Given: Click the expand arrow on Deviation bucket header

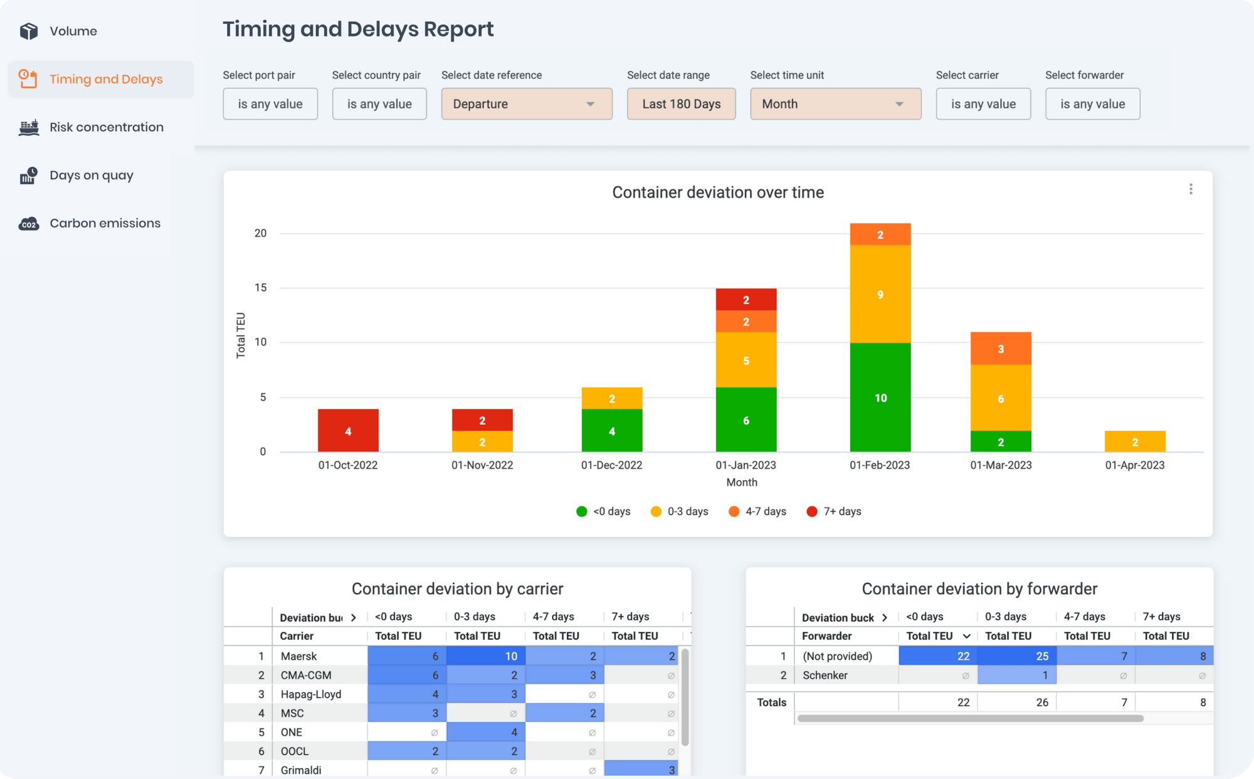Looking at the screenshot, I should coord(354,617).
